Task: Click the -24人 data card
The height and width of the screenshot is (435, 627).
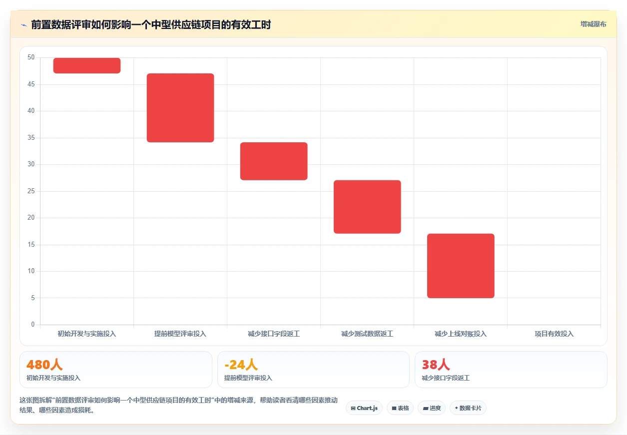Action: [x=314, y=370]
